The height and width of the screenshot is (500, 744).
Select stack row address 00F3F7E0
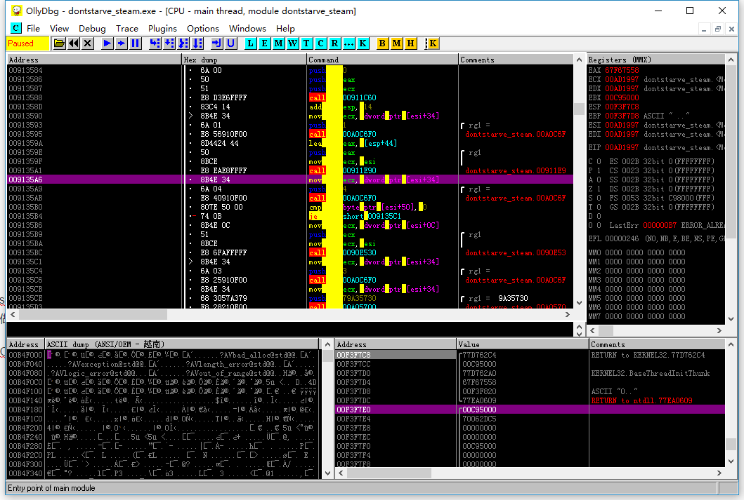(530, 410)
